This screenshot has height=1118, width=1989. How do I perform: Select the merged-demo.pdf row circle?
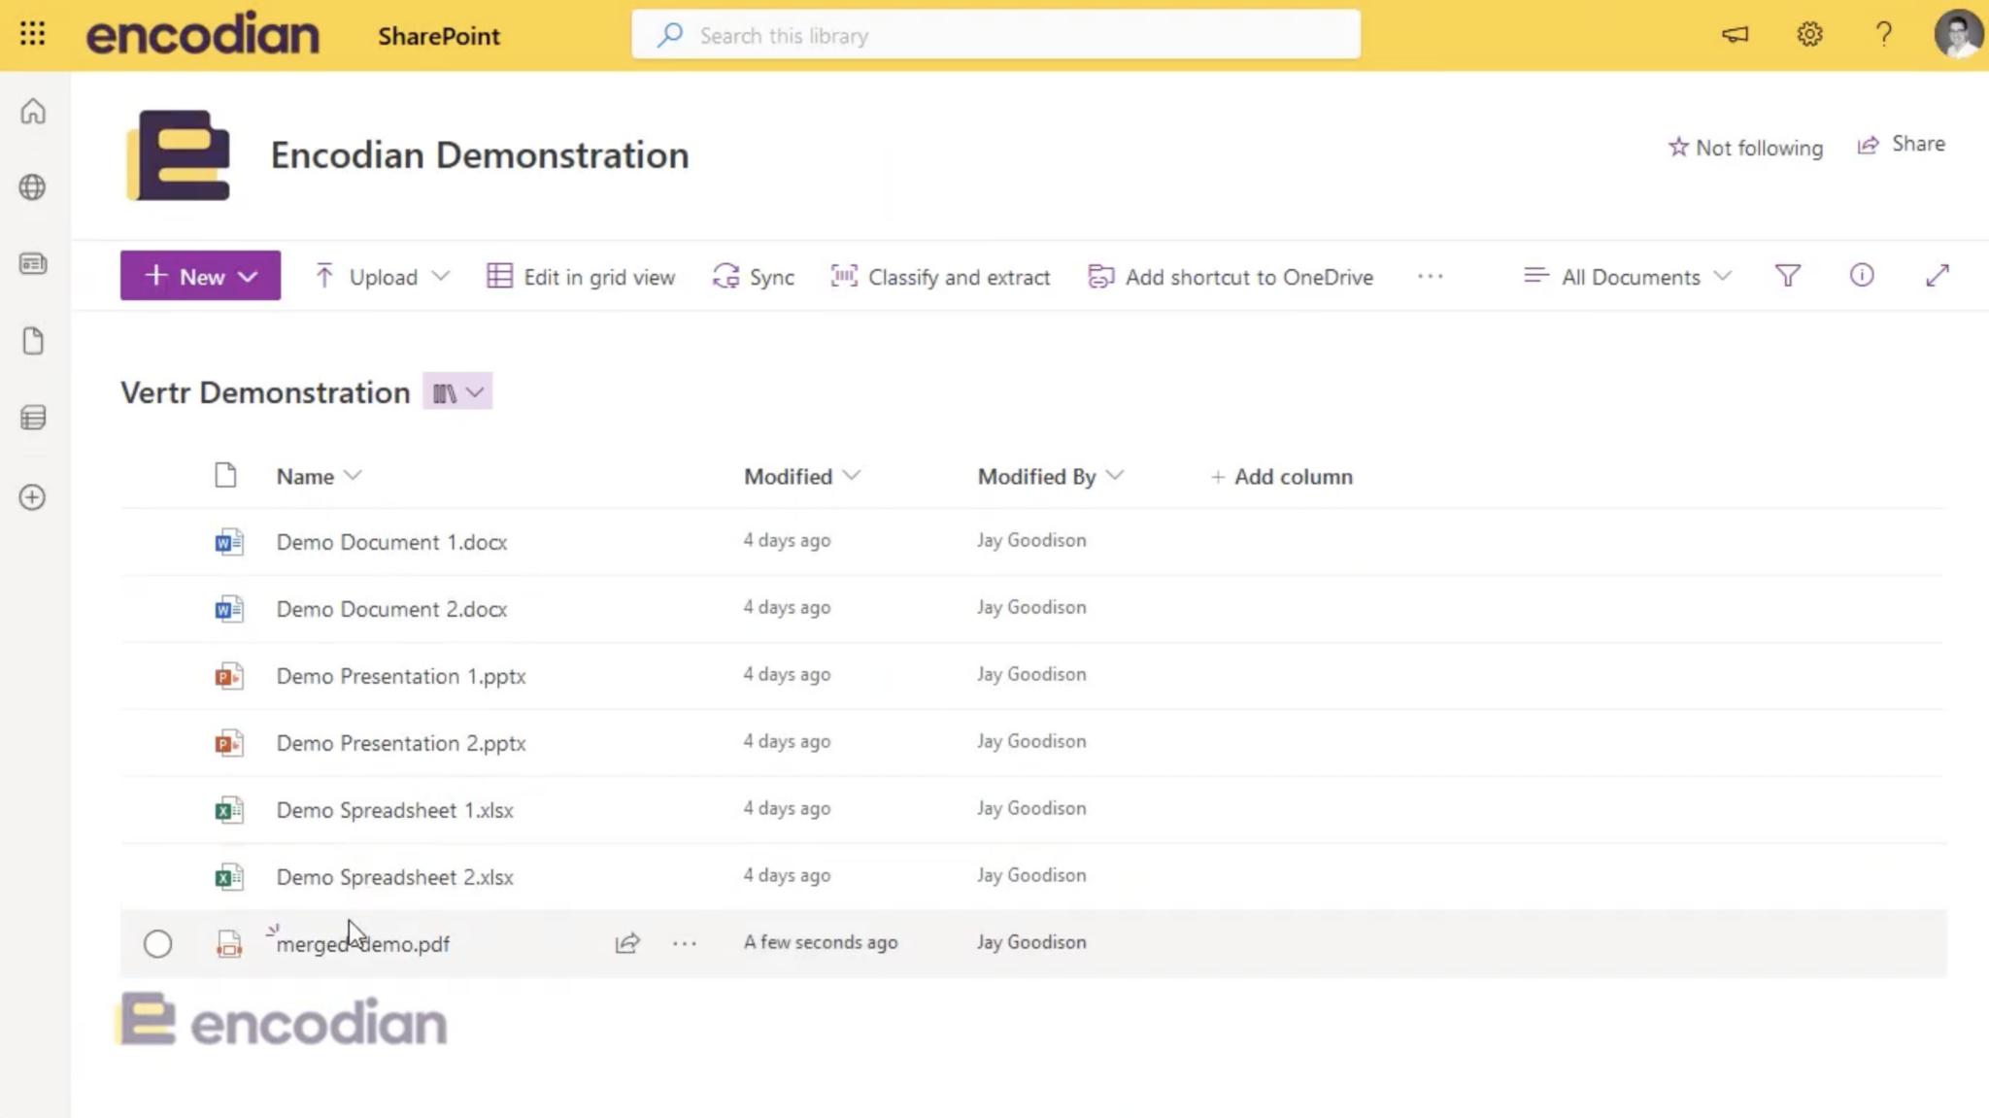pyautogui.click(x=157, y=944)
